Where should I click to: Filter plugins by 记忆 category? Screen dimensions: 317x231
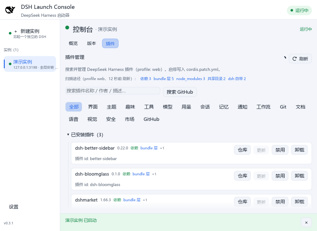click(x=224, y=107)
